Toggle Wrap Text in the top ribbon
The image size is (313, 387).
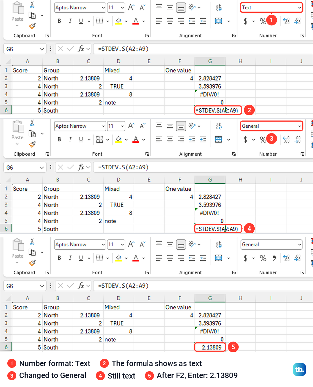pos(219,8)
